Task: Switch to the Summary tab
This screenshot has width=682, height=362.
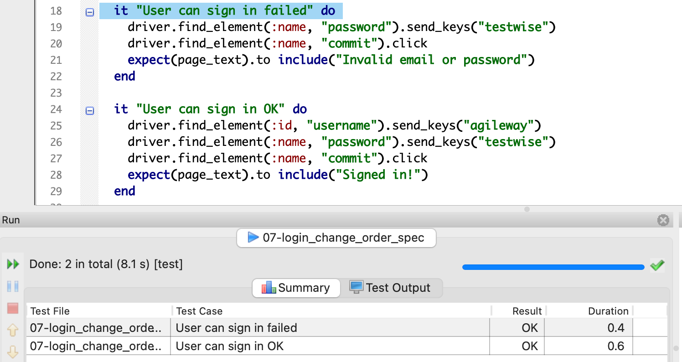Action: [296, 288]
